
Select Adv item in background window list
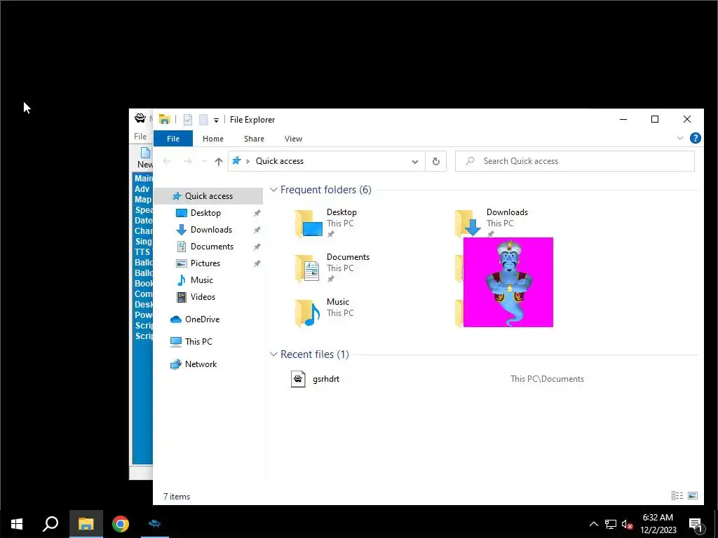pyautogui.click(x=142, y=189)
